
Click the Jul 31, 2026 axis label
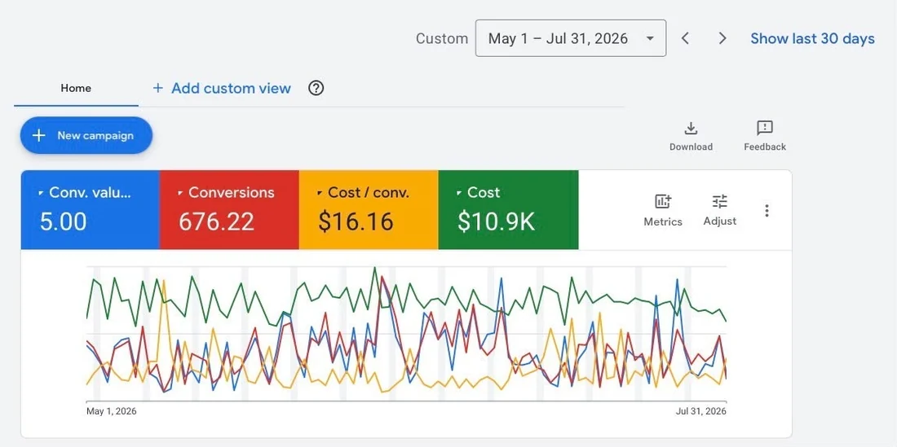click(700, 411)
